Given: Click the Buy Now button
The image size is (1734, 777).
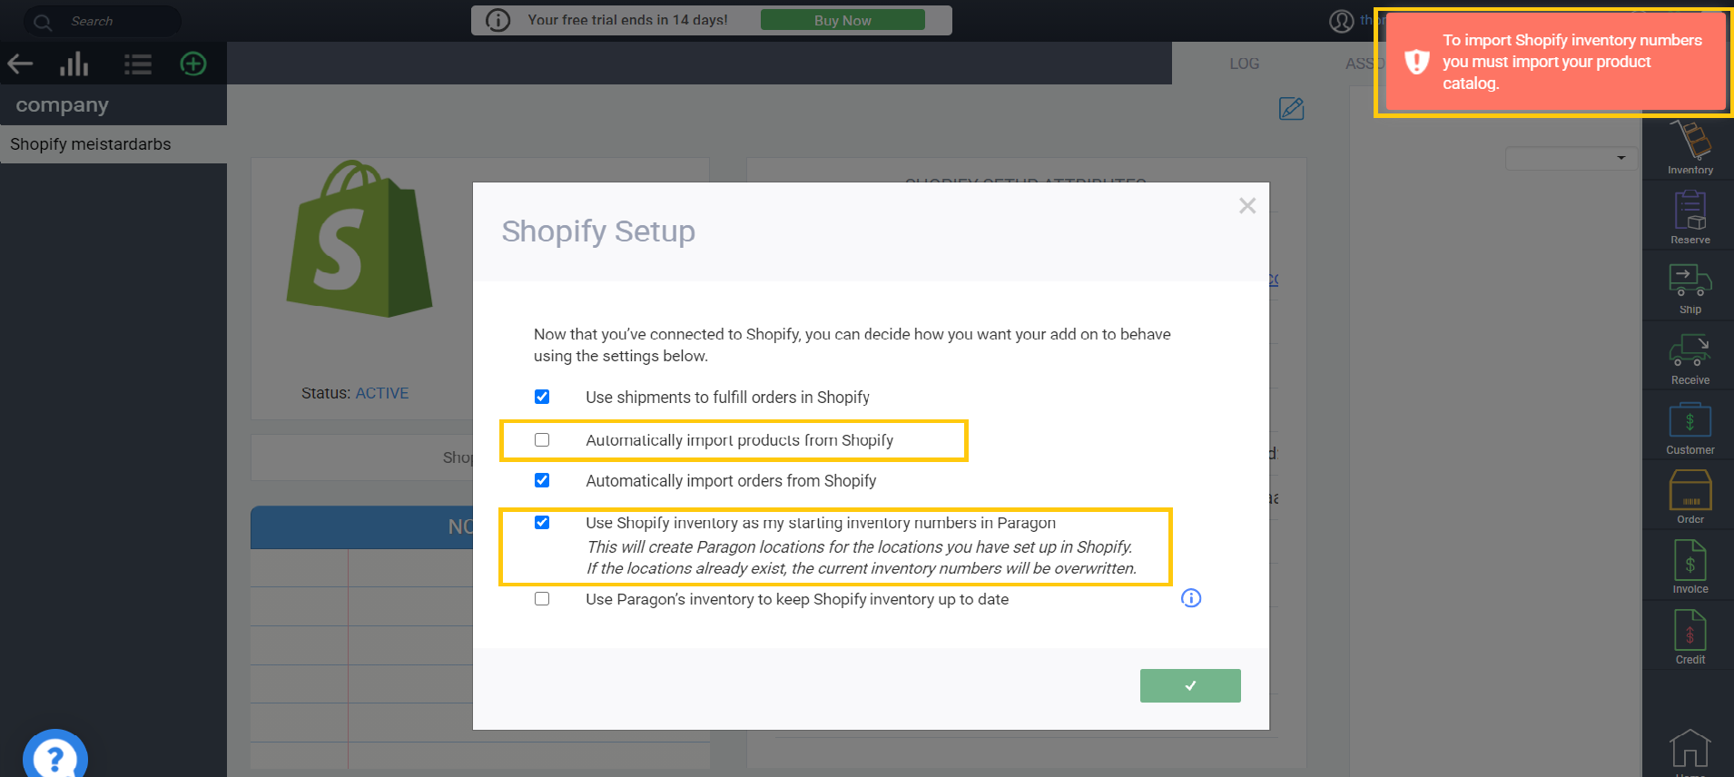Looking at the screenshot, I should (x=842, y=20).
